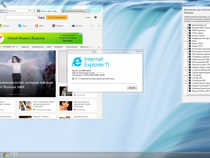Image resolution: width=210 pixels, height=158 pixels.
Task: Click the Магазин store icon
Action: [x=1, y=26]
